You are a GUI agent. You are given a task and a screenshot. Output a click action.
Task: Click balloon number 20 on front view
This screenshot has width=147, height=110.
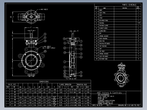pyautogui.click(x=45, y=51)
